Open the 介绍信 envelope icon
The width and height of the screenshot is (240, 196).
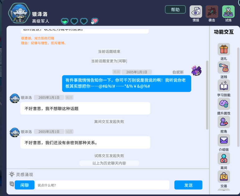[224, 140]
